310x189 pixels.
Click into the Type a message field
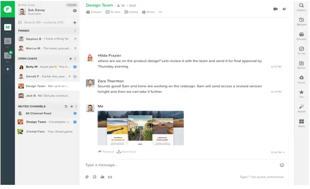[x=181, y=165]
